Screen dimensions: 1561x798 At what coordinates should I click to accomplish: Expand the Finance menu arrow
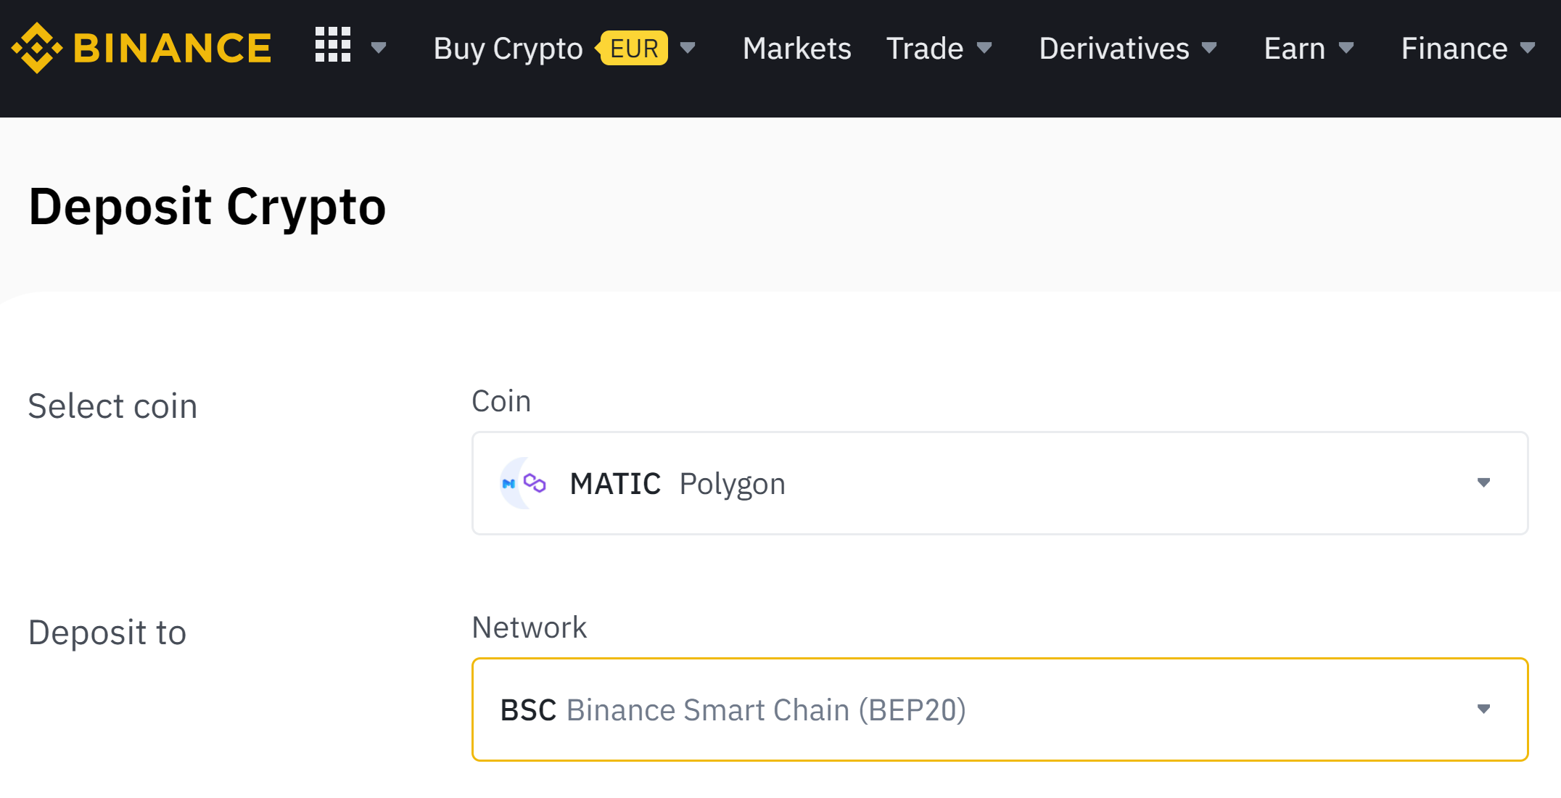click(x=1528, y=49)
